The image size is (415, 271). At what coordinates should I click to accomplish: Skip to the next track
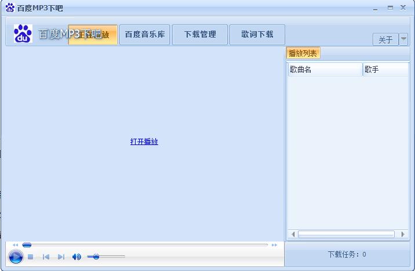61,257
